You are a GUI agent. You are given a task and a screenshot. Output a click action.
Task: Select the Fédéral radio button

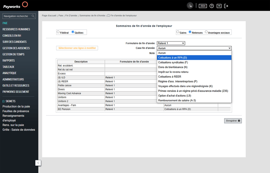pos(58,32)
